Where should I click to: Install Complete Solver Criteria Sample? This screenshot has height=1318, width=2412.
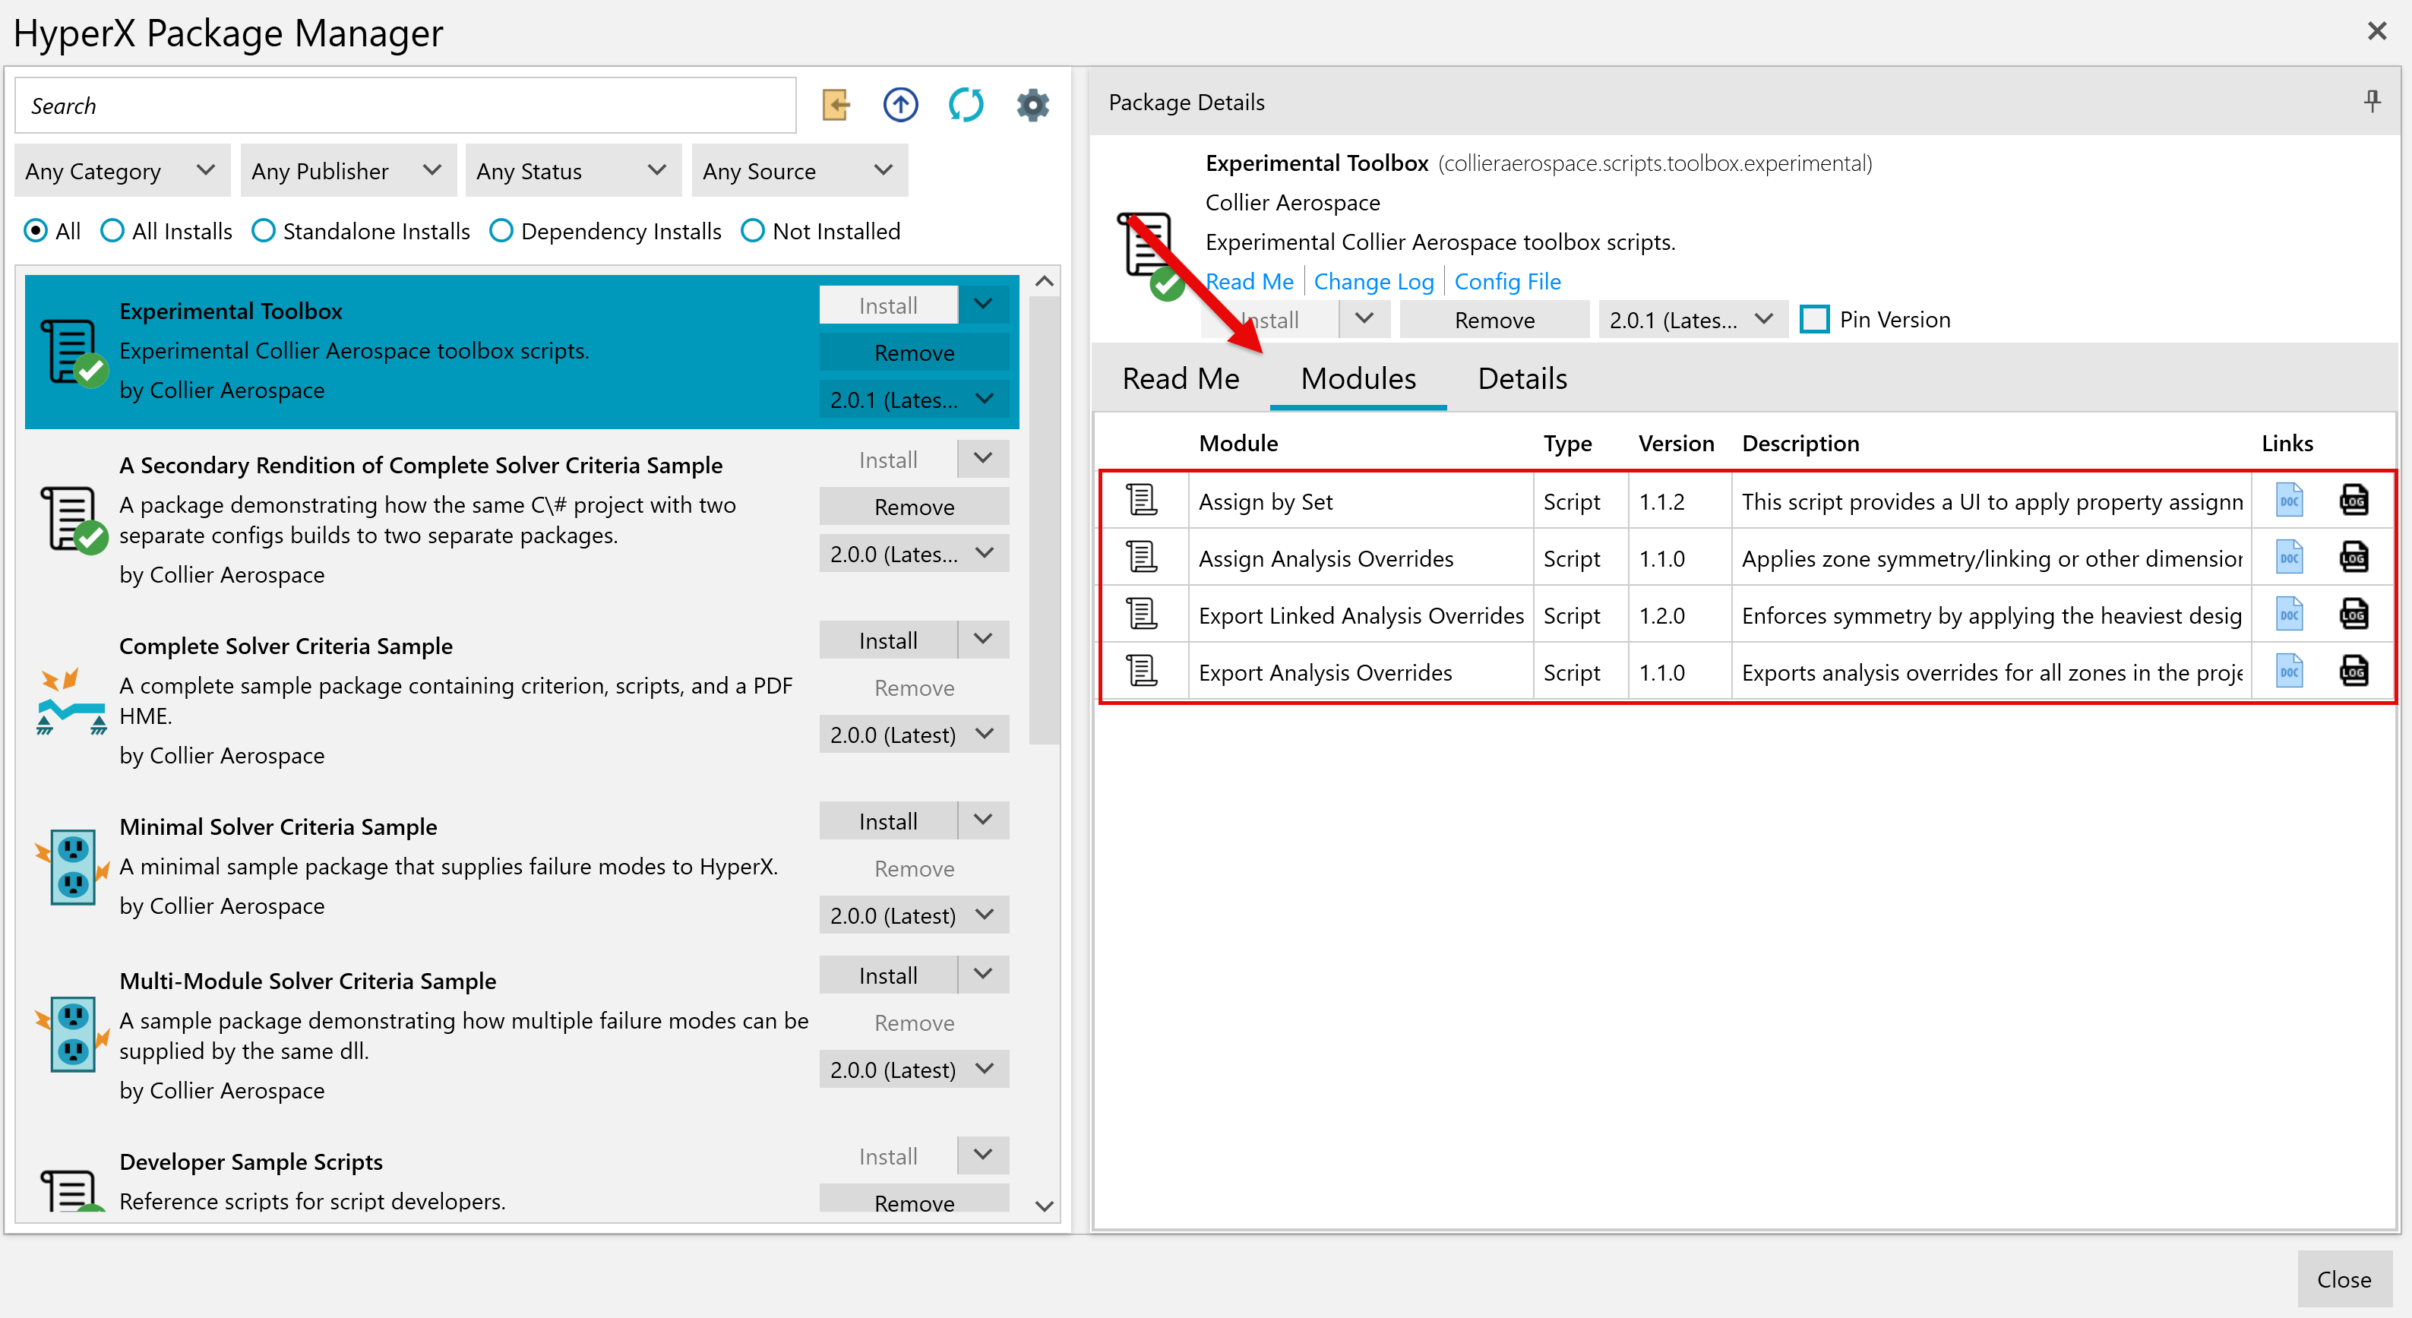click(887, 640)
